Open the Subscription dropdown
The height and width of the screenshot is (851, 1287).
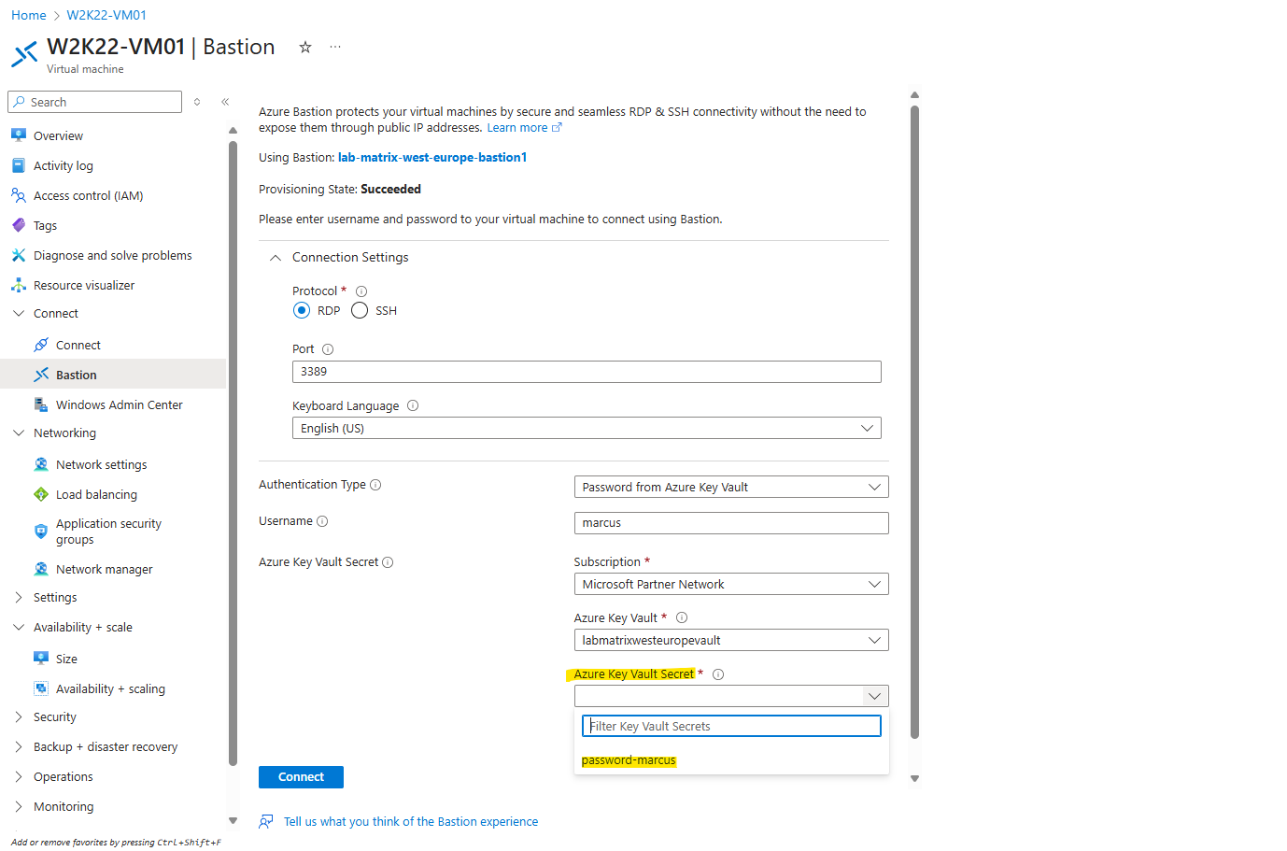click(731, 584)
